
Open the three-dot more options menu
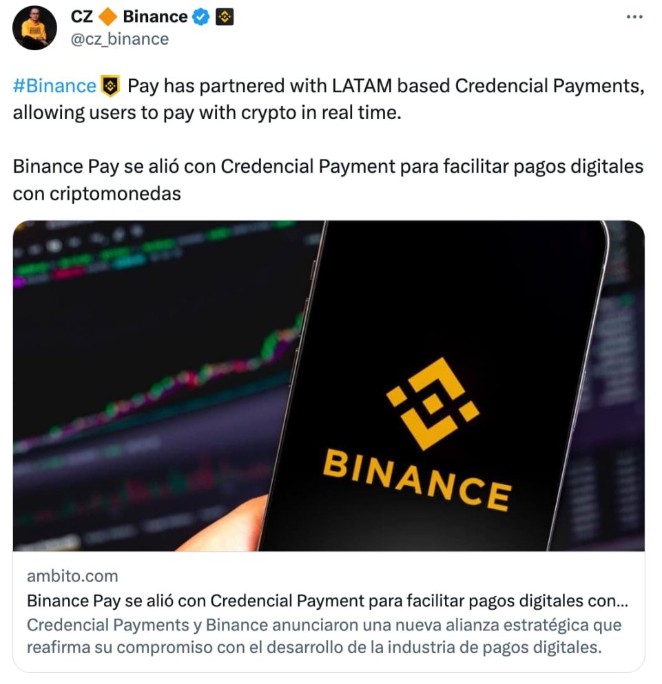point(634,17)
